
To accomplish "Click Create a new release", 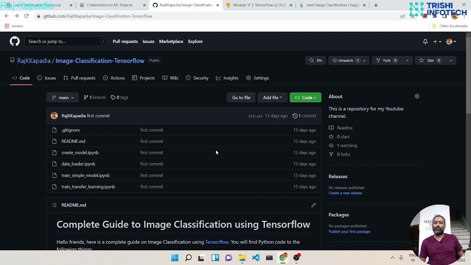I will point(345,193).
